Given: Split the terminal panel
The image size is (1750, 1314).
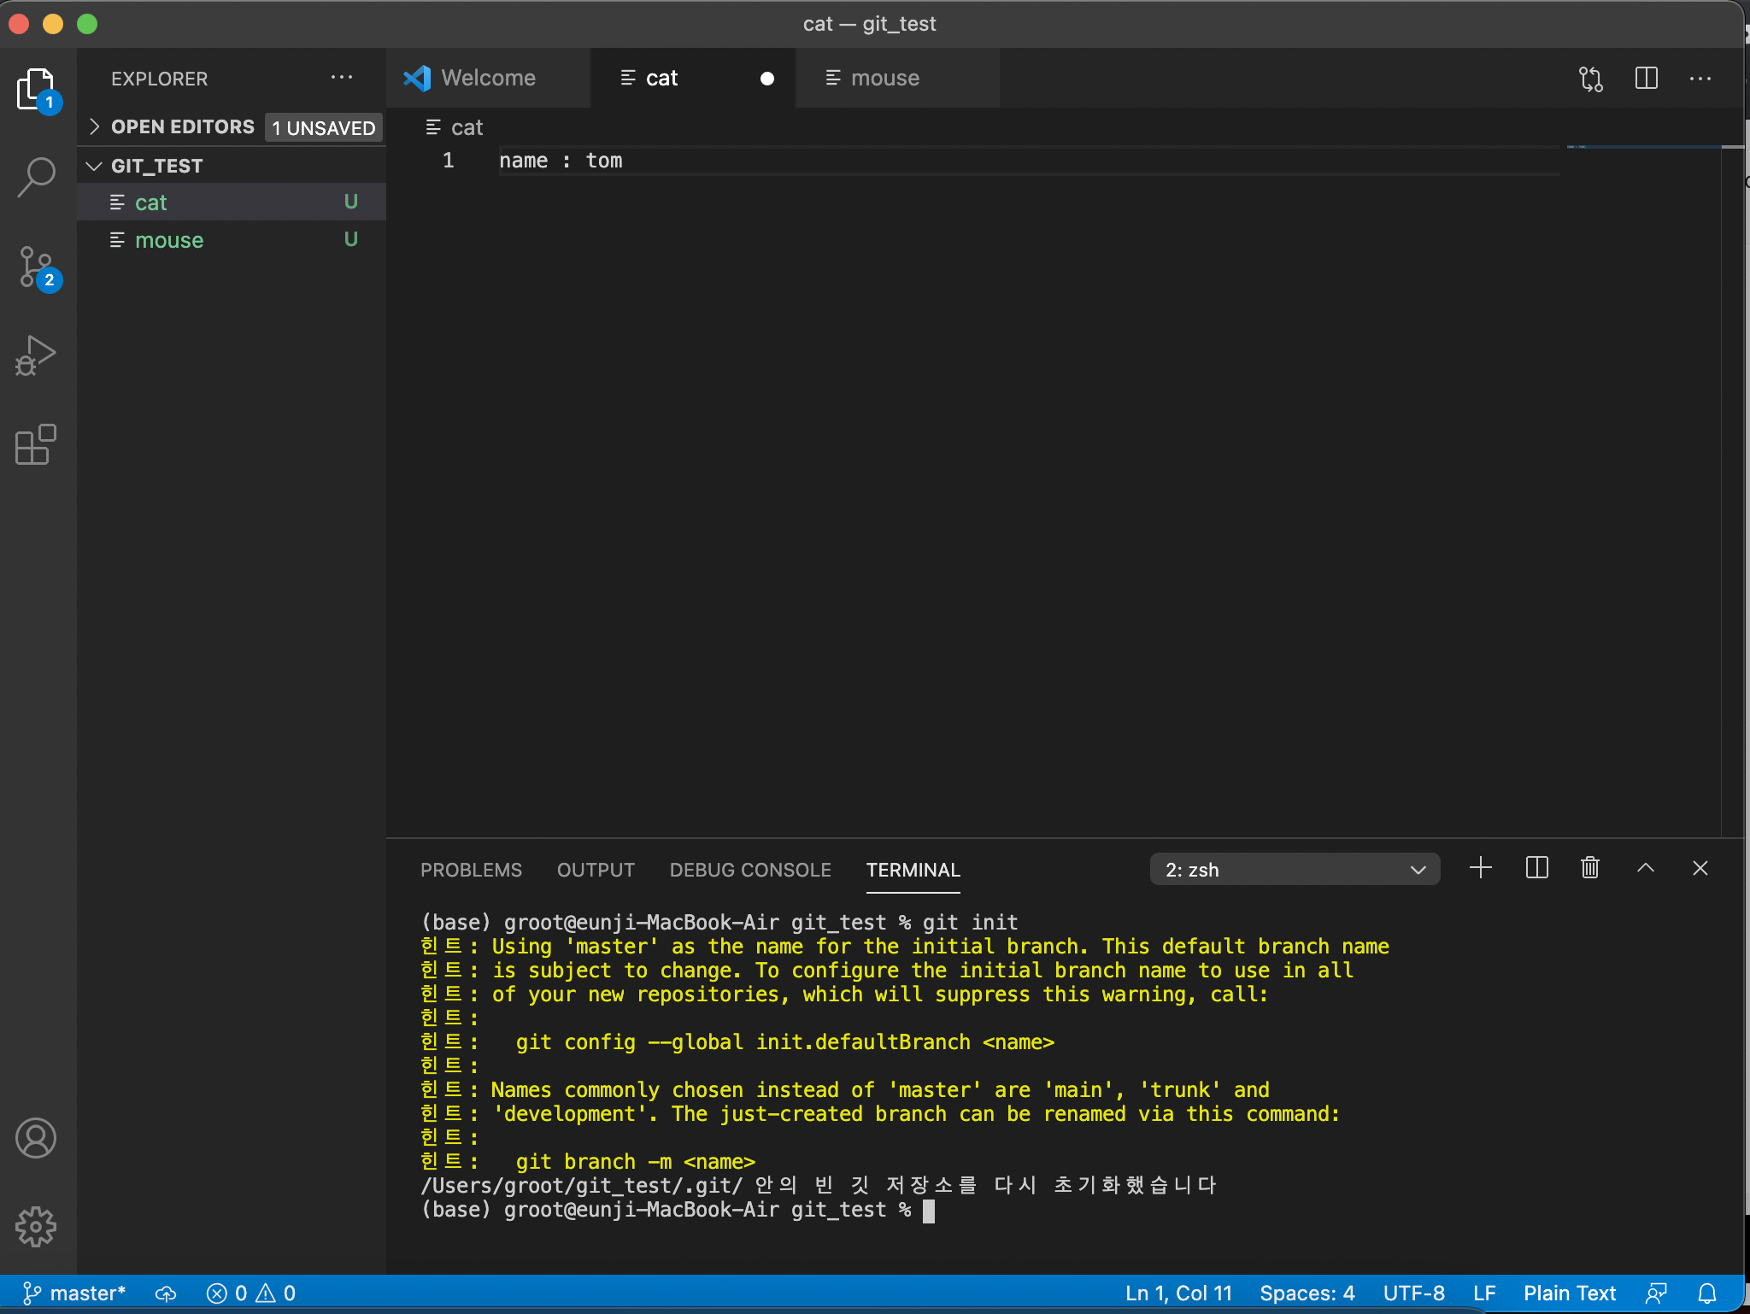Looking at the screenshot, I should tap(1536, 869).
